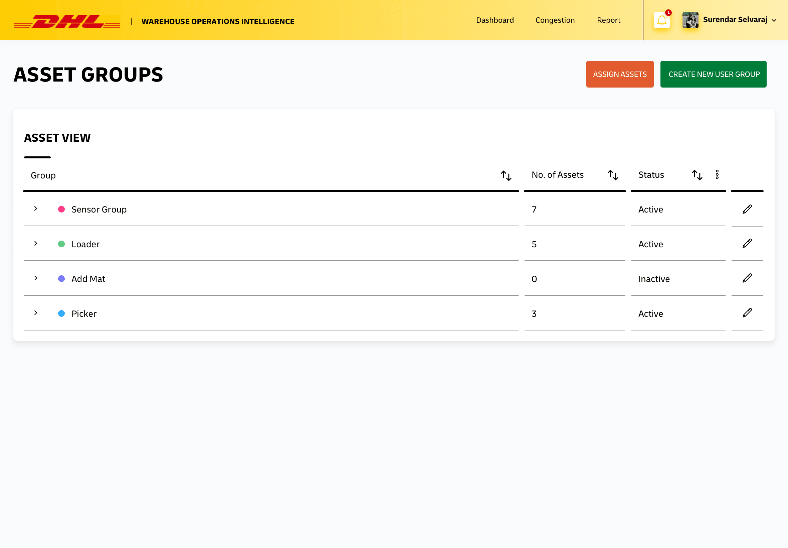
Task: Click the Inactive status of Add Mat
Action: tap(654, 279)
